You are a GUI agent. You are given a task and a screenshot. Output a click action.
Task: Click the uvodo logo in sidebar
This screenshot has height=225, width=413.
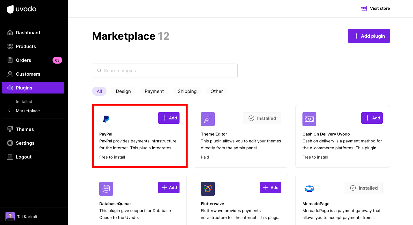(22, 9)
